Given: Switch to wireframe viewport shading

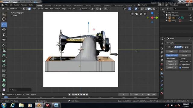Looking at the screenshot, I should pos(146,9).
